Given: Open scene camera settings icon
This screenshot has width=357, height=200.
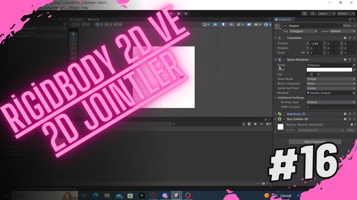Looking at the screenshot, I should pyautogui.click(x=258, y=24).
